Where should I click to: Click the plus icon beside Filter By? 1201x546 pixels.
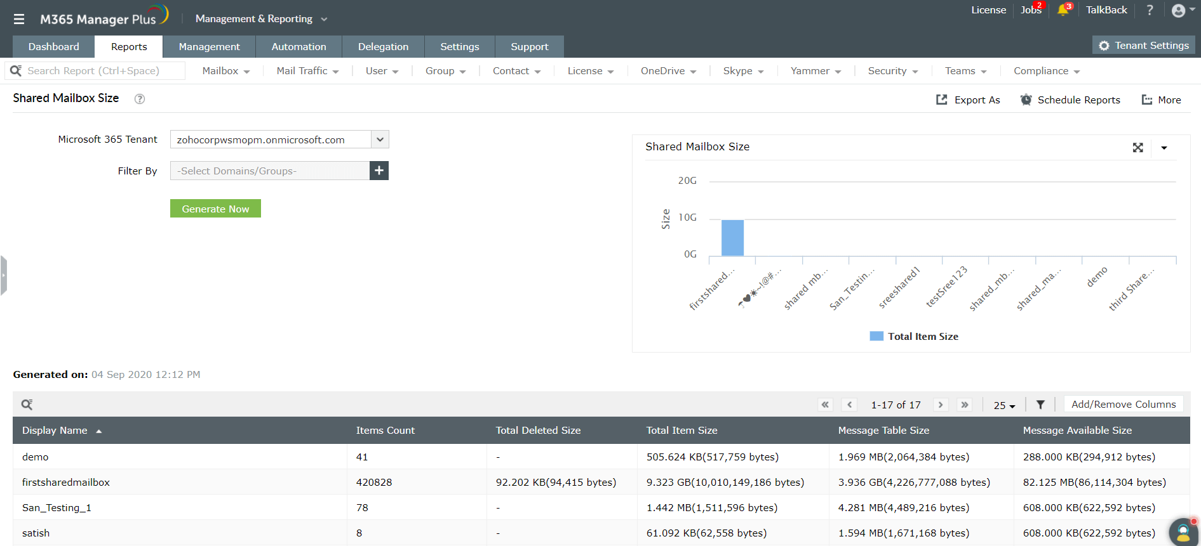coord(379,171)
